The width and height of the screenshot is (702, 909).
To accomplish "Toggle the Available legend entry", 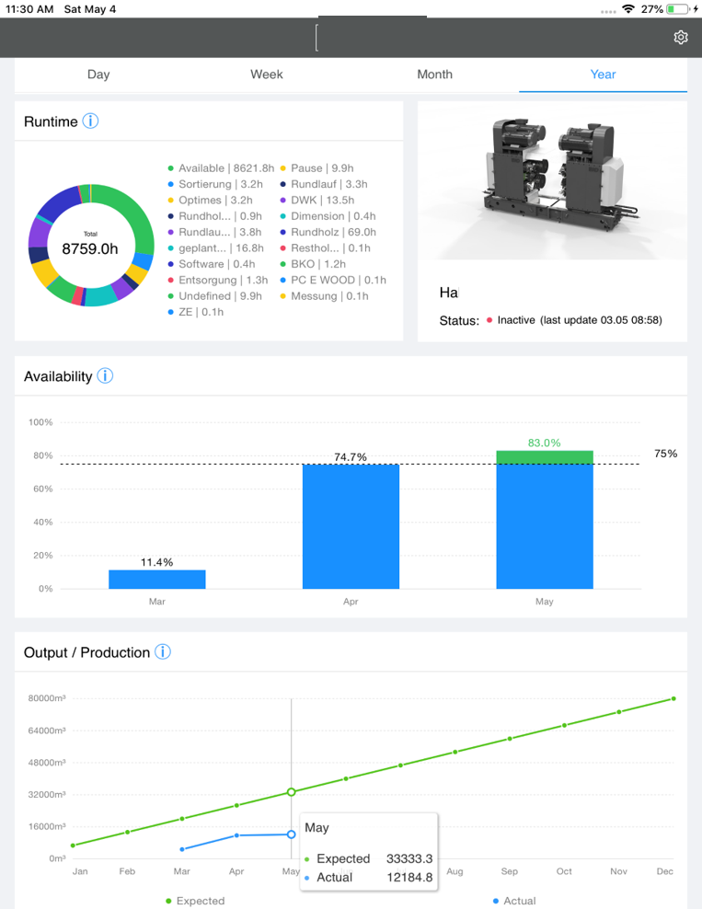I will (x=220, y=168).
